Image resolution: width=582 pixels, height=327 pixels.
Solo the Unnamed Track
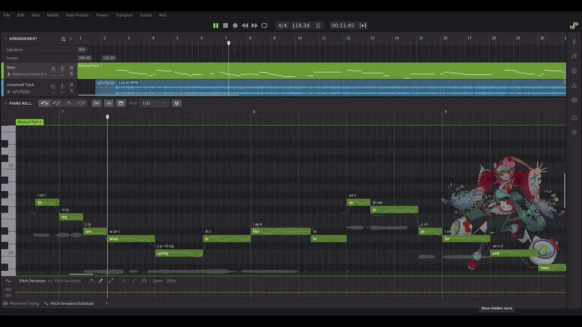[71, 91]
